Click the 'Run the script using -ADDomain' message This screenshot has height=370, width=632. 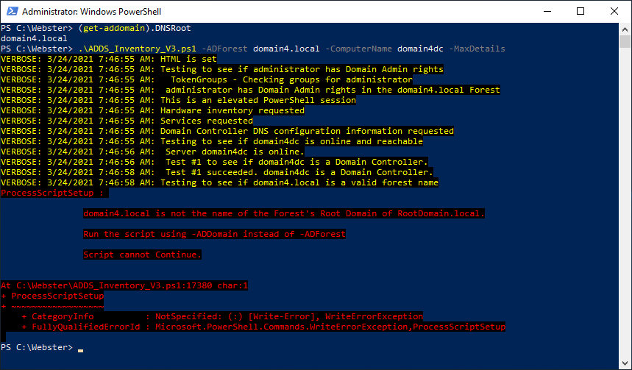pos(214,234)
